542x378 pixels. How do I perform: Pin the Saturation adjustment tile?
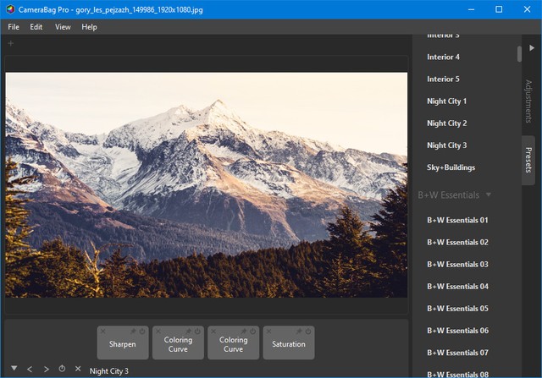[x=300, y=331]
